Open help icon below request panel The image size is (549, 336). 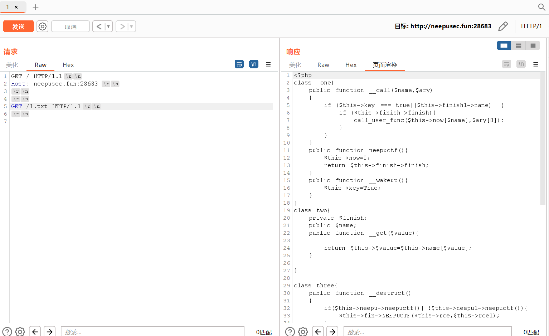[7, 332]
